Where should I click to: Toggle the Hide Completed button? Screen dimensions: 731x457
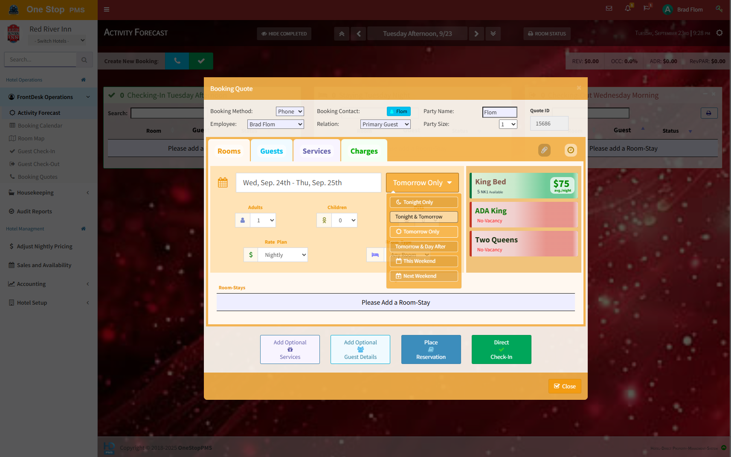click(x=284, y=34)
